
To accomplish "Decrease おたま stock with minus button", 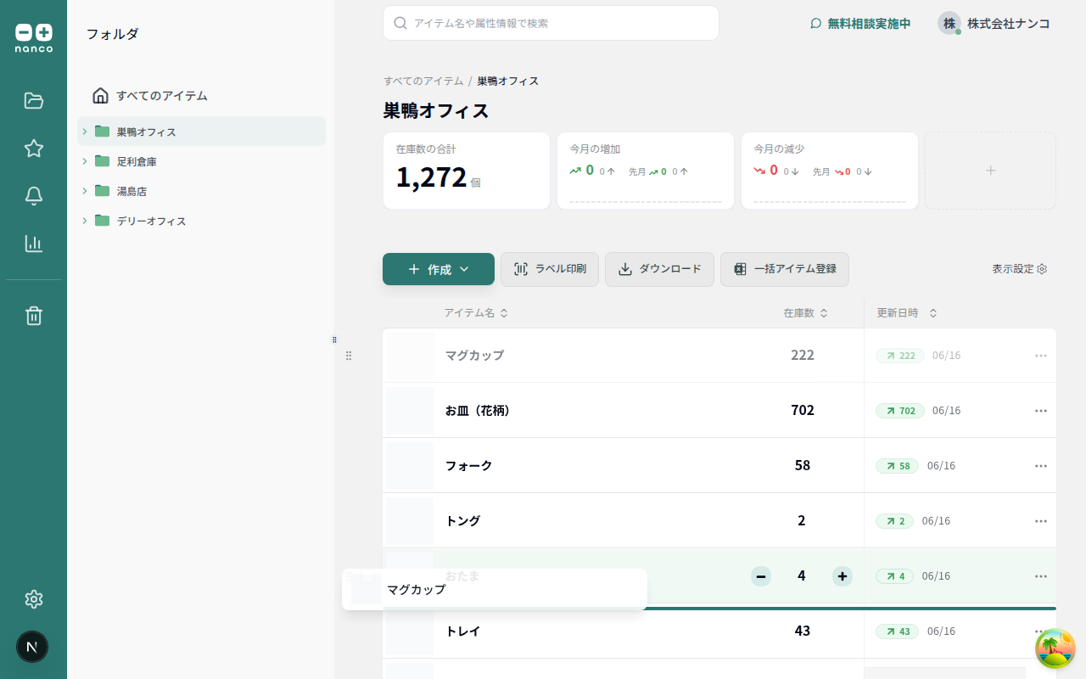I will 761,576.
